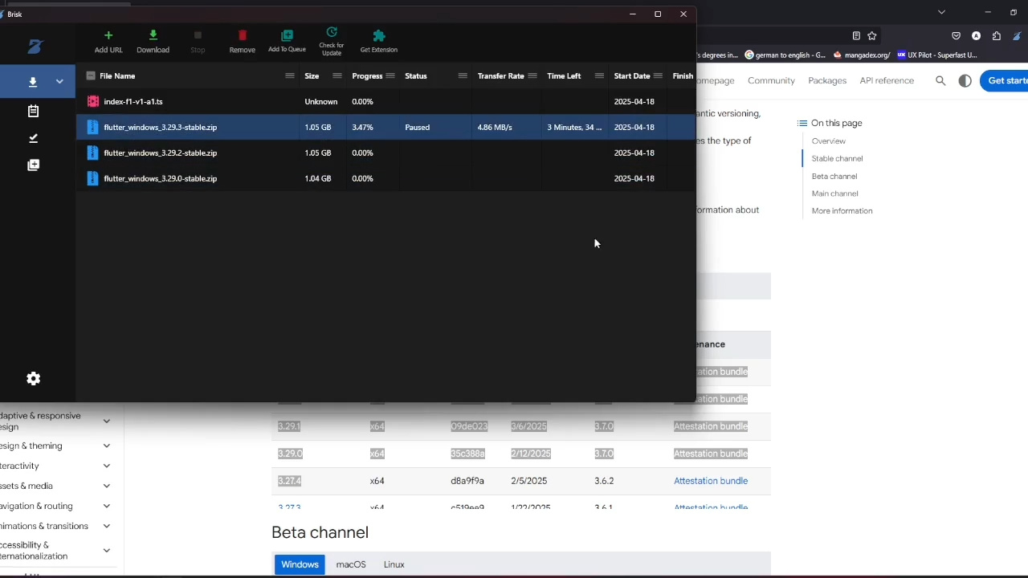
Task: Click Brisk extension icon in browser toolbar
Action: point(1018,35)
